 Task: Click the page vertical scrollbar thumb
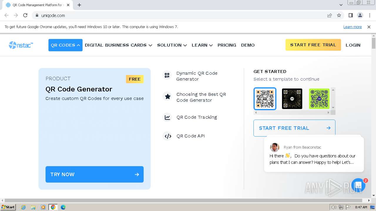[374, 43]
